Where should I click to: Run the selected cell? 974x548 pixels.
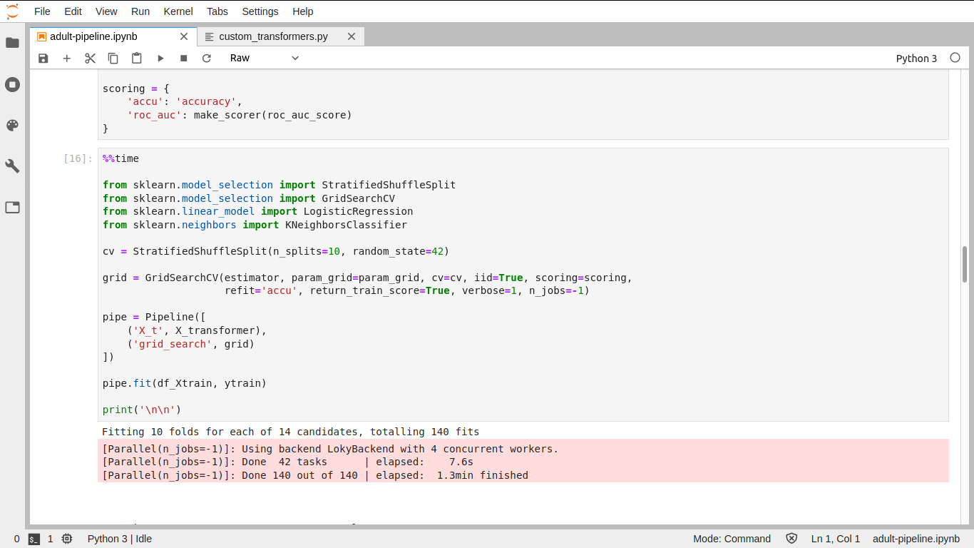160,58
